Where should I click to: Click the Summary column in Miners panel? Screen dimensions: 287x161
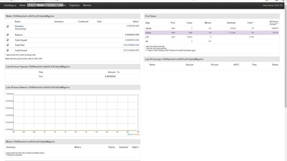[11, 147]
